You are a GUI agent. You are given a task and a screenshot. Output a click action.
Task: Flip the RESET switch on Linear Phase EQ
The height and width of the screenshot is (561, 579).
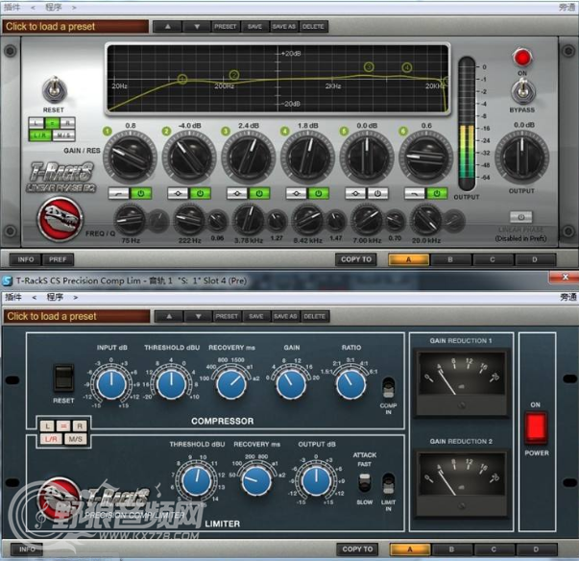click(55, 90)
